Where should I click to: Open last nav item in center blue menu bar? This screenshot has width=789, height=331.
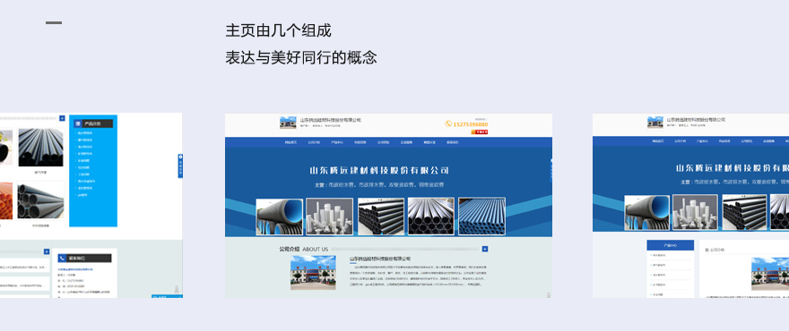(x=453, y=142)
